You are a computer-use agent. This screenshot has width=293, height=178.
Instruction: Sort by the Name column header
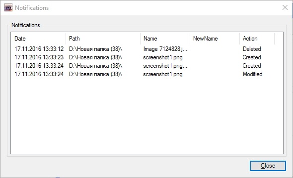pyautogui.click(x=165, y=39)
